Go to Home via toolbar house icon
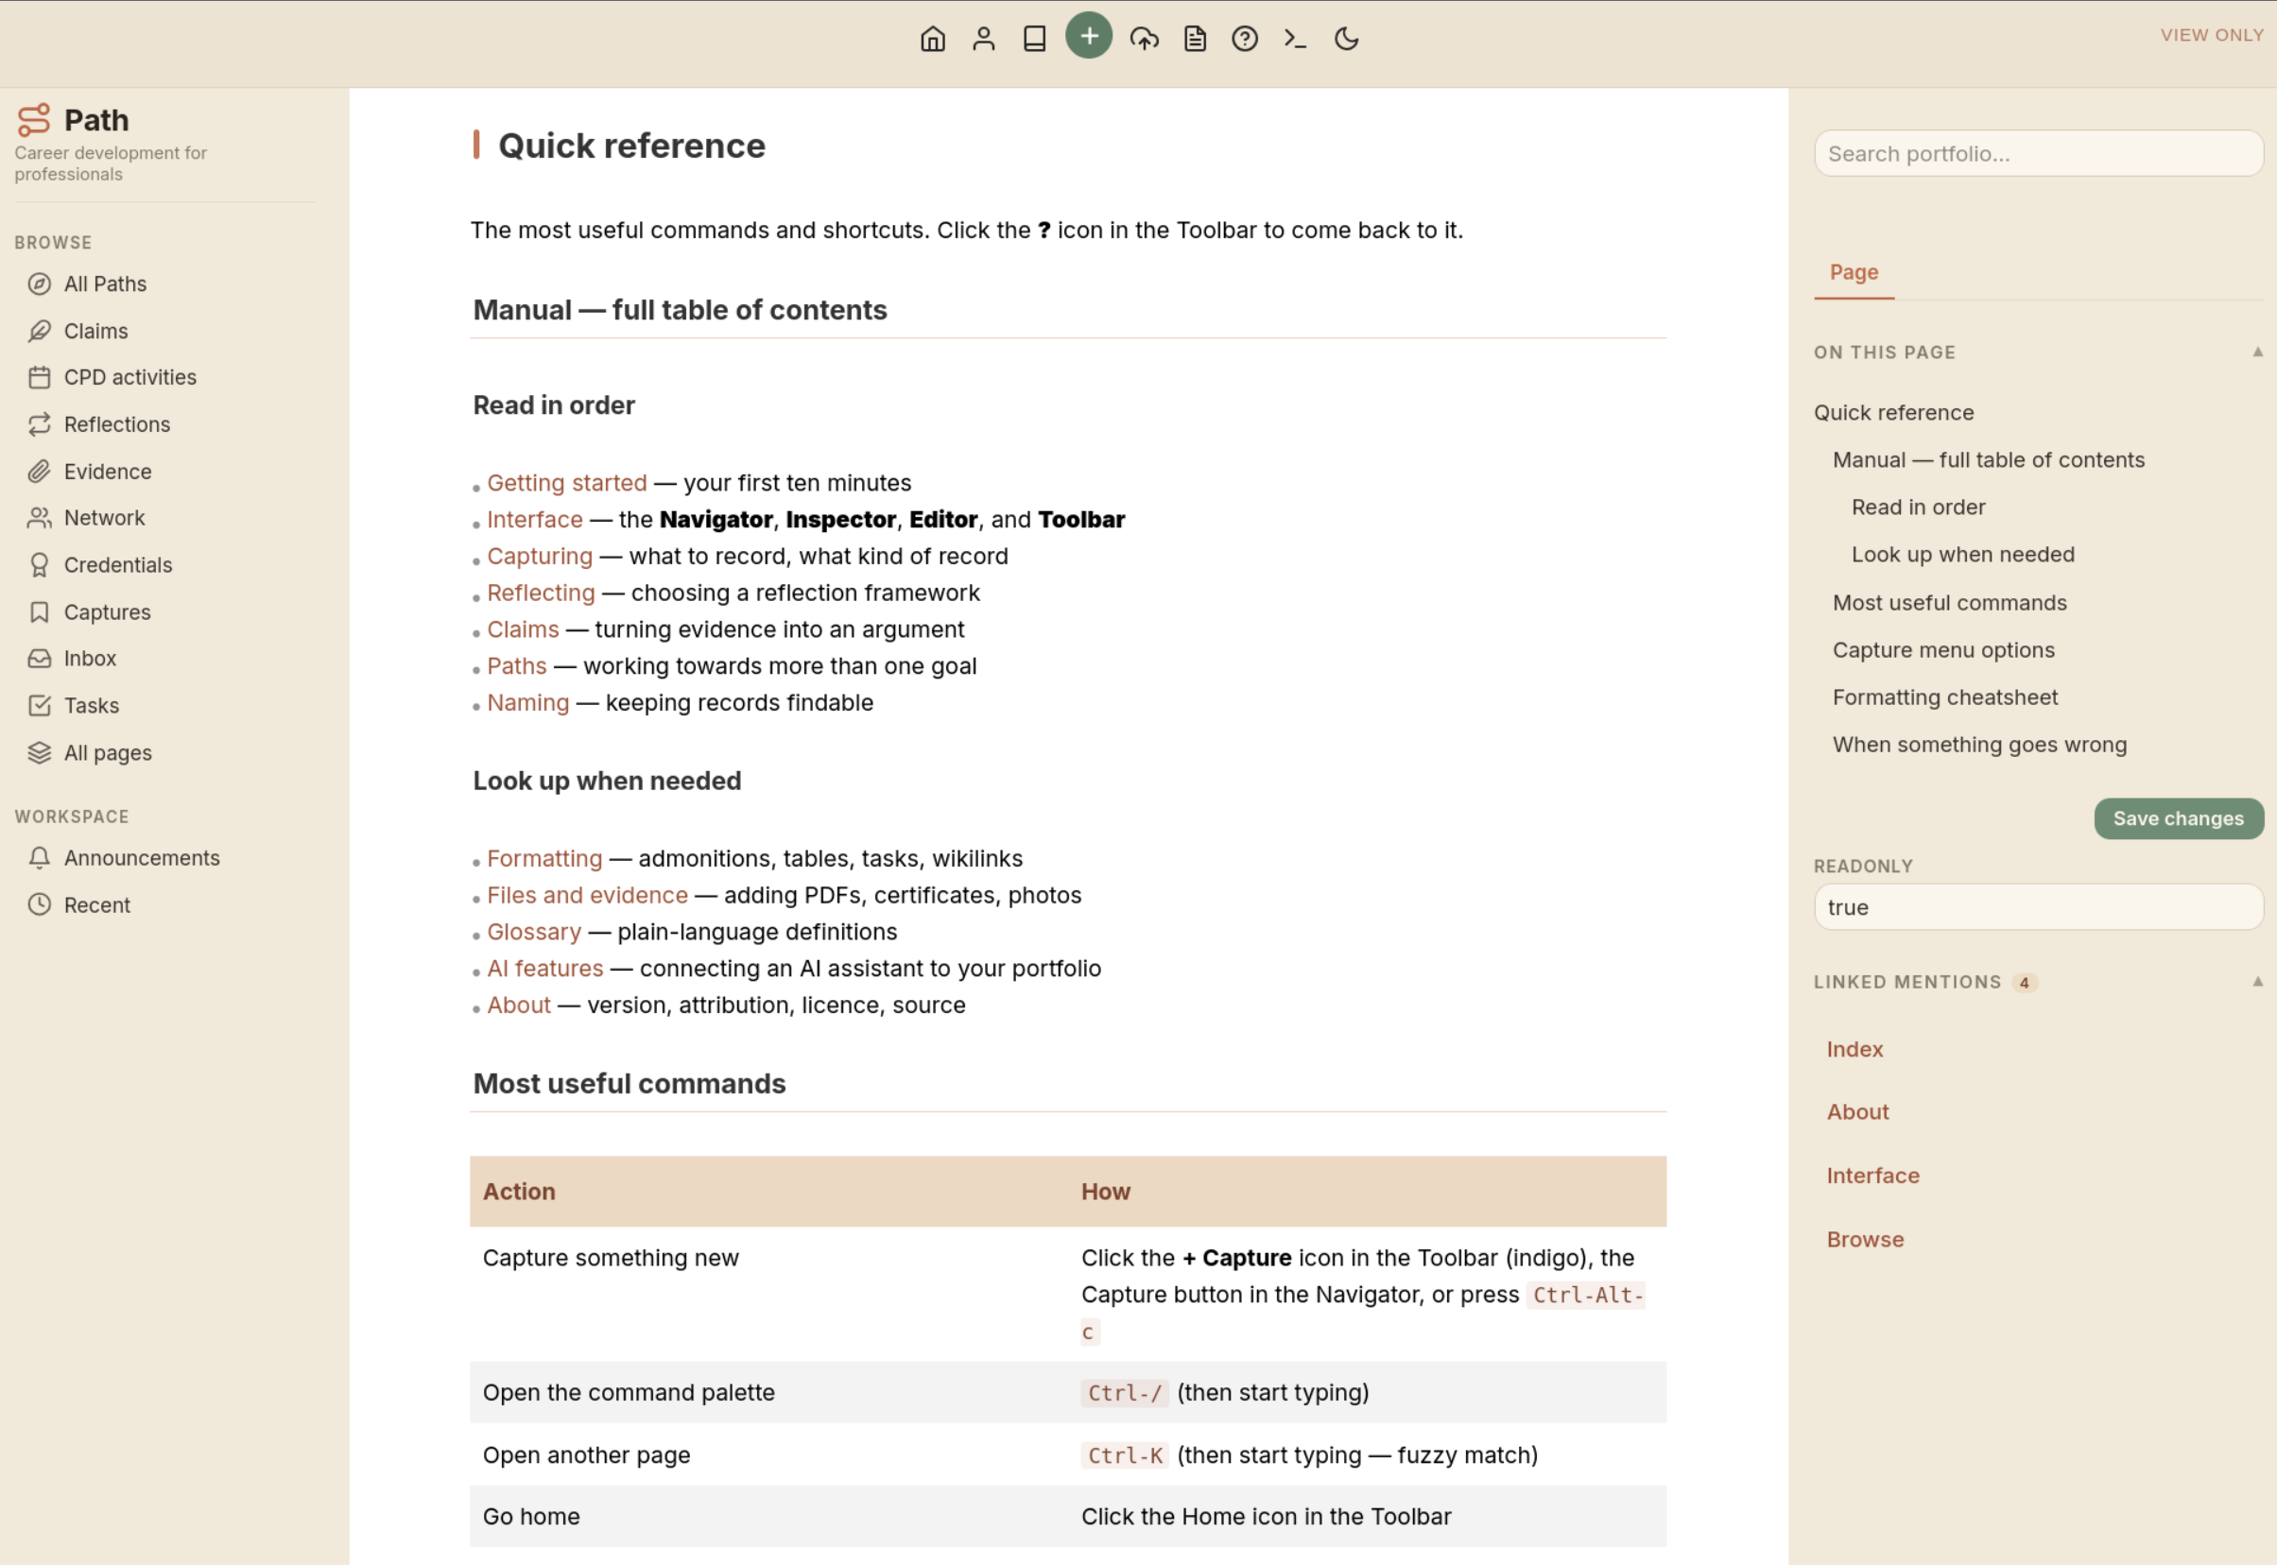2277x1565 pixels. pyautogui.click(x=933, y=38)
